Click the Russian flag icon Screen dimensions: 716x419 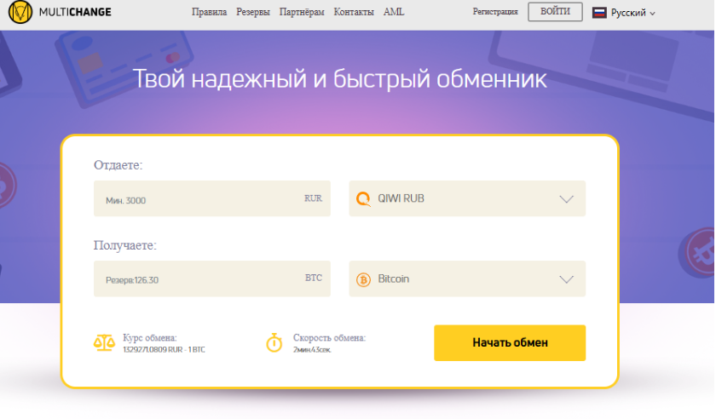[599, 13]
